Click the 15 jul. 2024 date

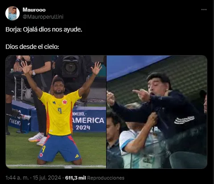tap(47, 178)
